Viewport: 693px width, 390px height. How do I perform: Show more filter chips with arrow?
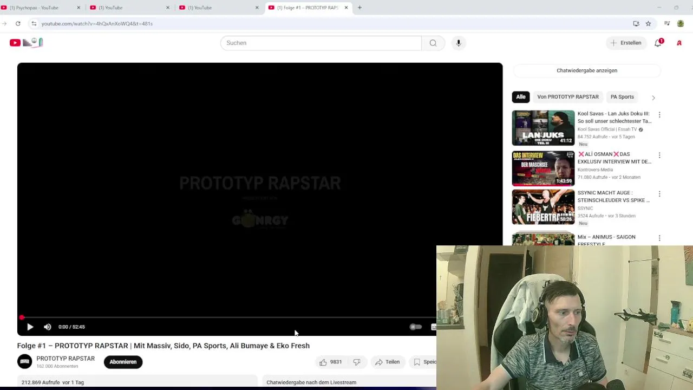click(x=653, y=97)
